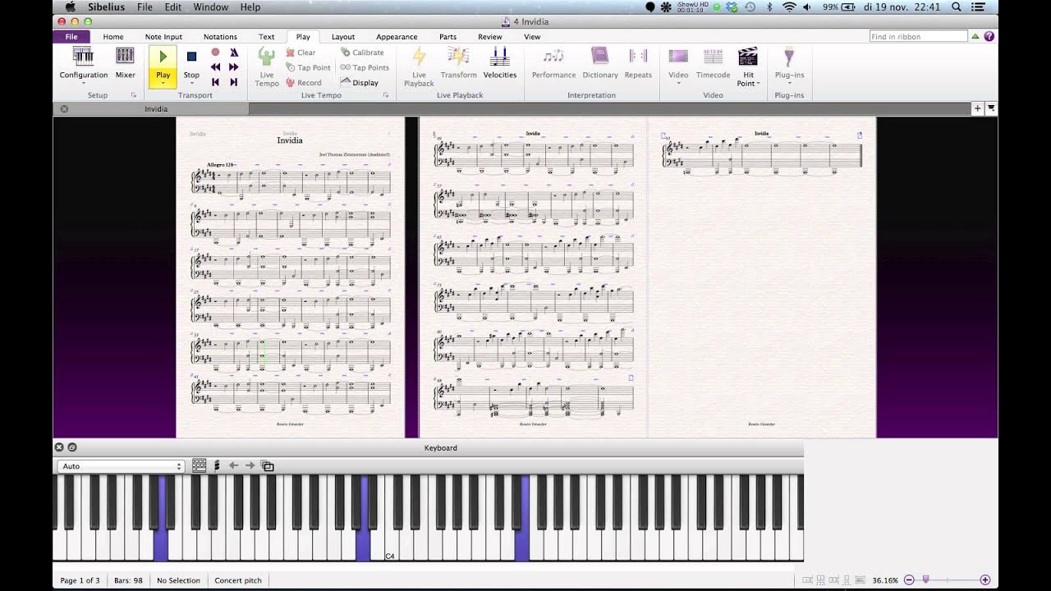The width and height of the screenshot is (1051, 591).
Task: Switch to the Parts ribbon tab
Action: click(447, 37)
